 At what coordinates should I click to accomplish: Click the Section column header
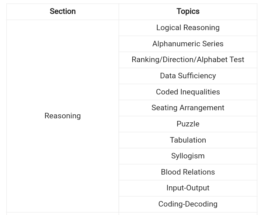pos(63,11)
